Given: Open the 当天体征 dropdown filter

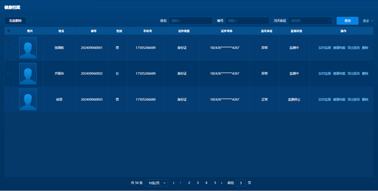Looking at the screenshot, I should coord(310,20).
